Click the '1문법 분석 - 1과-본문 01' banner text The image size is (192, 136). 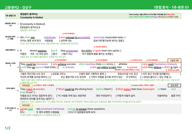[x=171, y=7]
